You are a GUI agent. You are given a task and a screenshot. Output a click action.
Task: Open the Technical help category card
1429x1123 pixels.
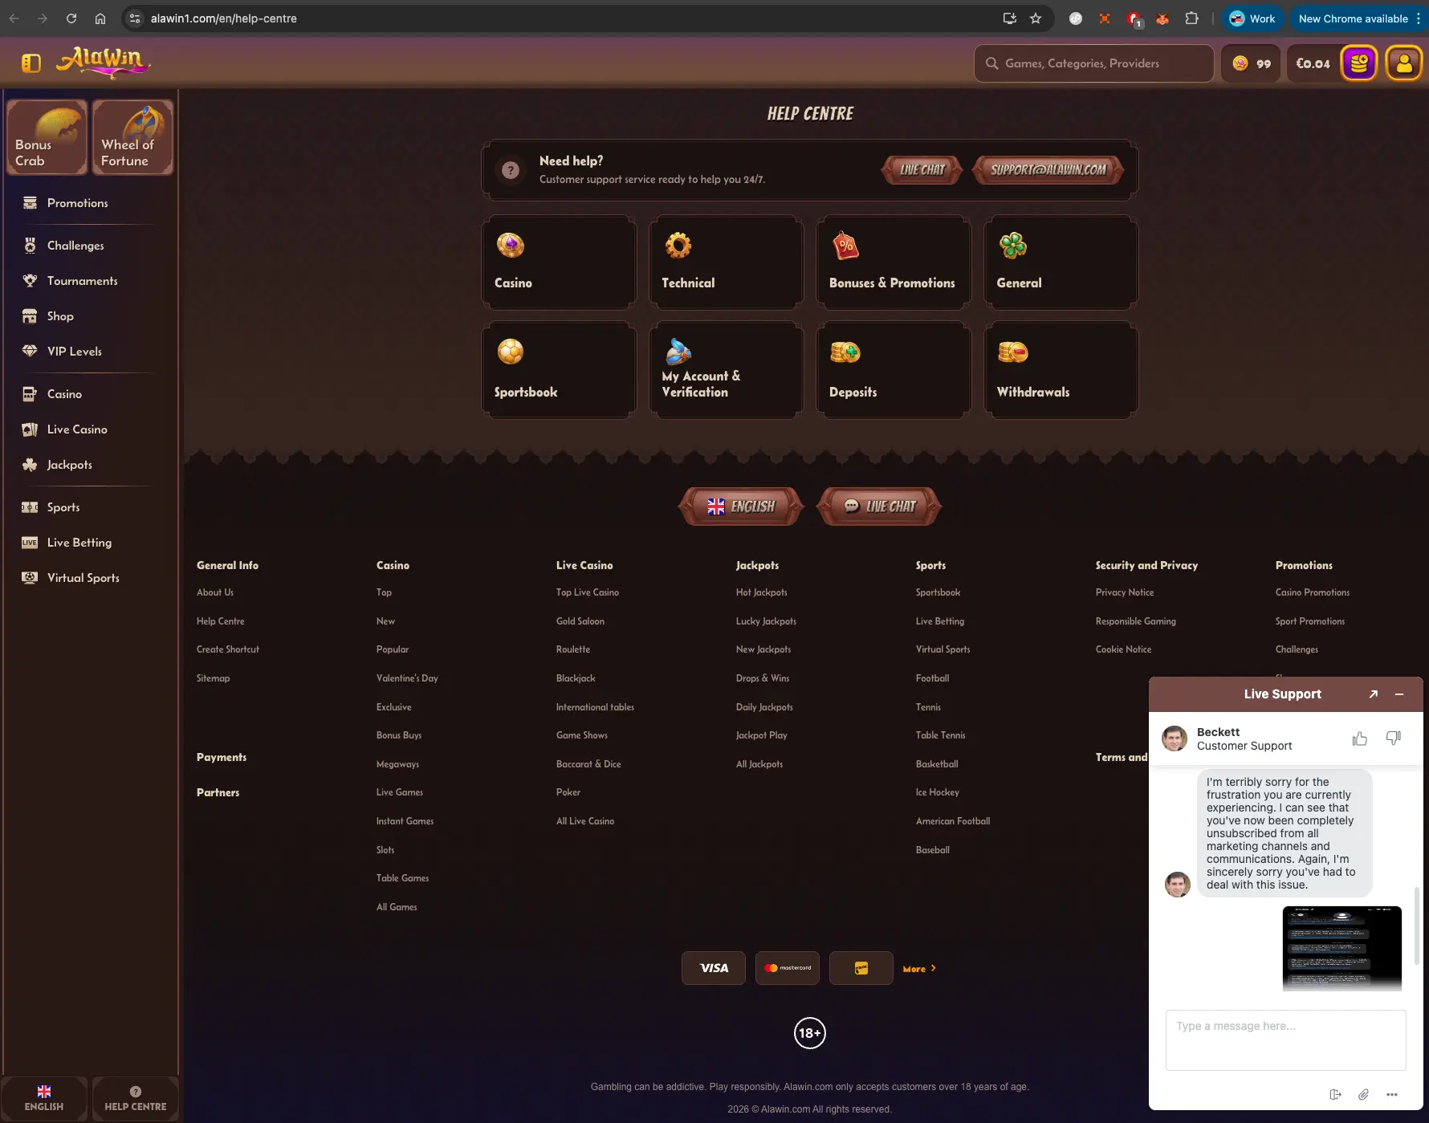pos(726,262)
